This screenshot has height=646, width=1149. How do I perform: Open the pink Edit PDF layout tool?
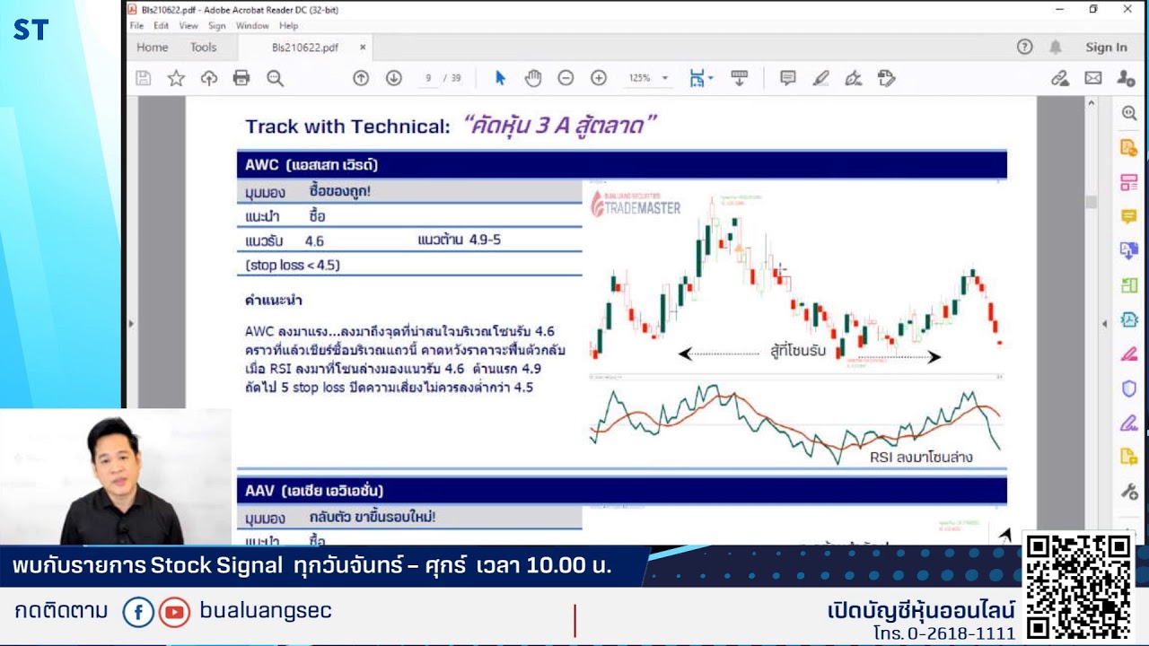pos(1129,183)
